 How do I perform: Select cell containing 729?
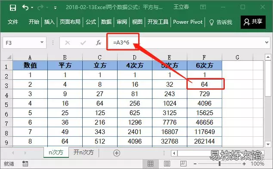[205, 94]
